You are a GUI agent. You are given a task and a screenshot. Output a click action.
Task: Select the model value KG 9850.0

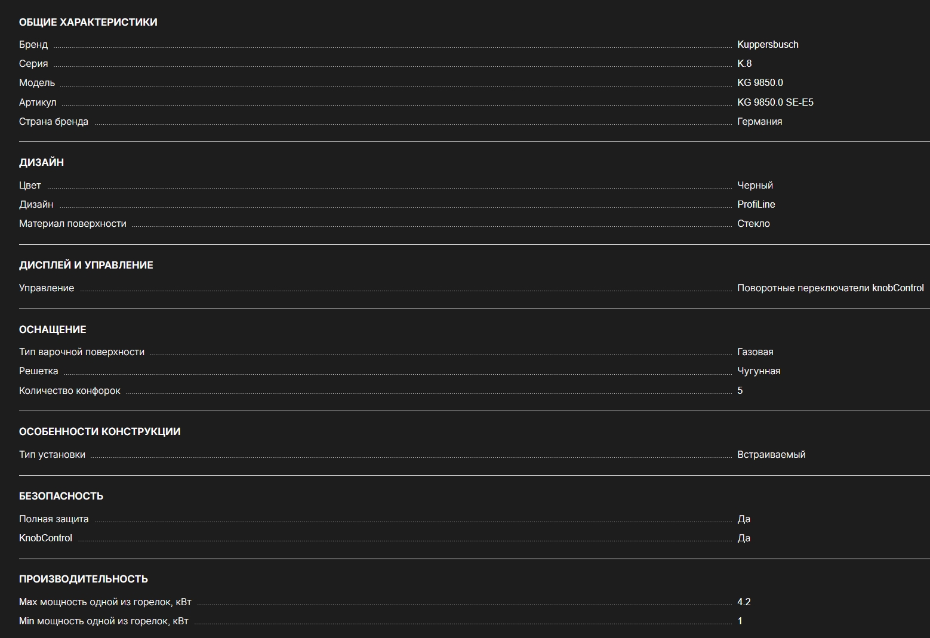point(760,82)
